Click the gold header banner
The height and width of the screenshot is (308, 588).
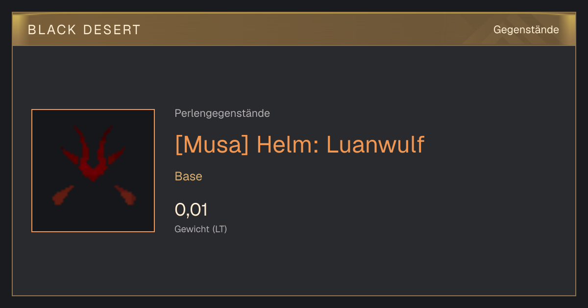click(294, 30)
